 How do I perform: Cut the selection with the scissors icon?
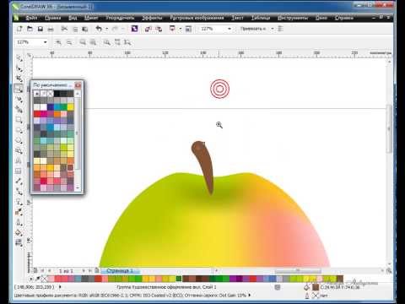point(64,29)
